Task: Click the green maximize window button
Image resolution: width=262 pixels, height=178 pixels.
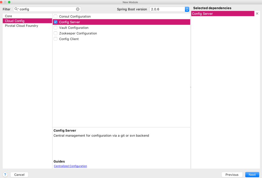Action: 9,2
